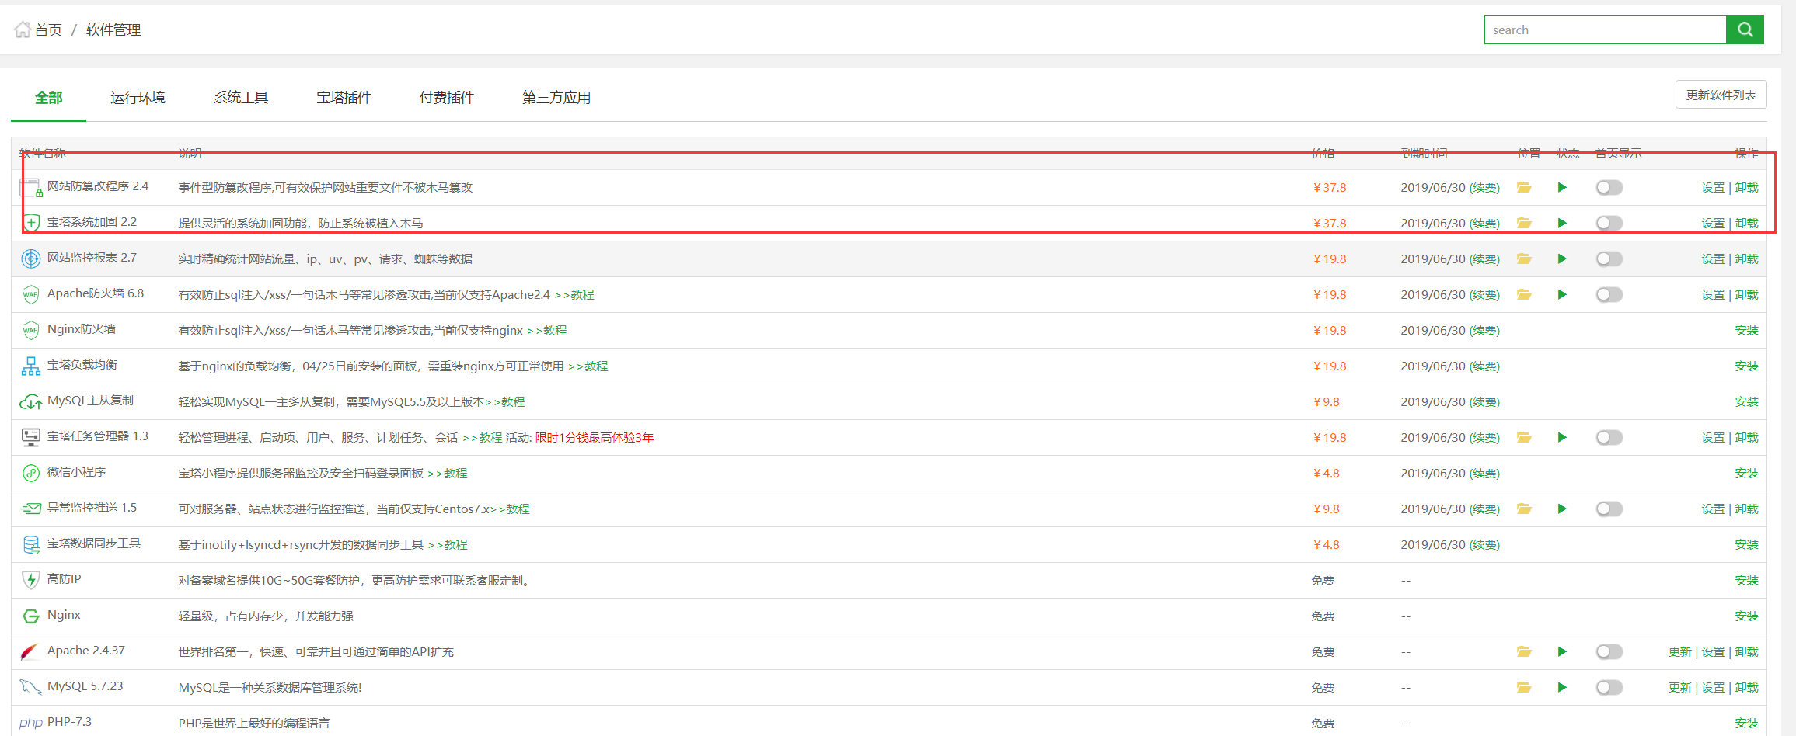Click the ¥4.8 price of 微信小程序
This screenshot has width=1796, height=736.
[x=1326, y=473]
